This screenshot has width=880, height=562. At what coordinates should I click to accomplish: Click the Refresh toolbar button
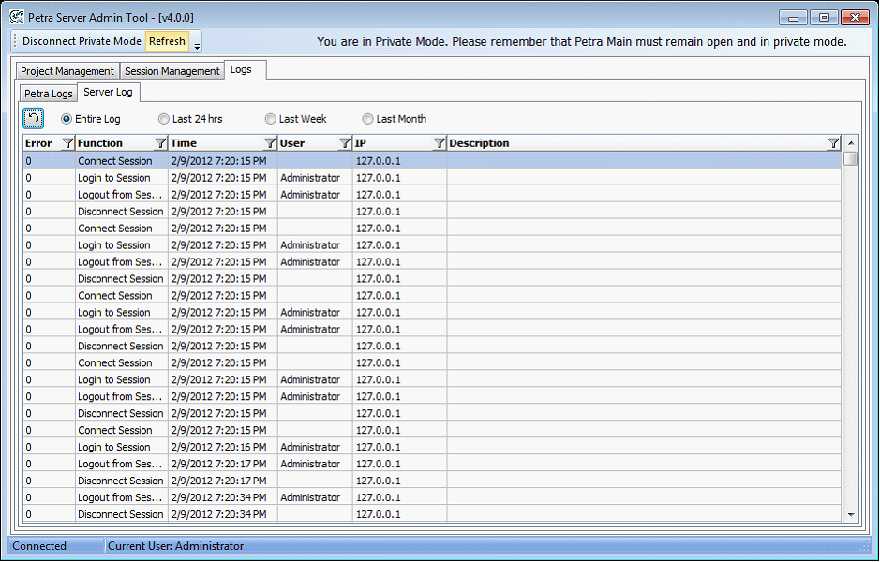pyautogui.click(x=167, y=41)
